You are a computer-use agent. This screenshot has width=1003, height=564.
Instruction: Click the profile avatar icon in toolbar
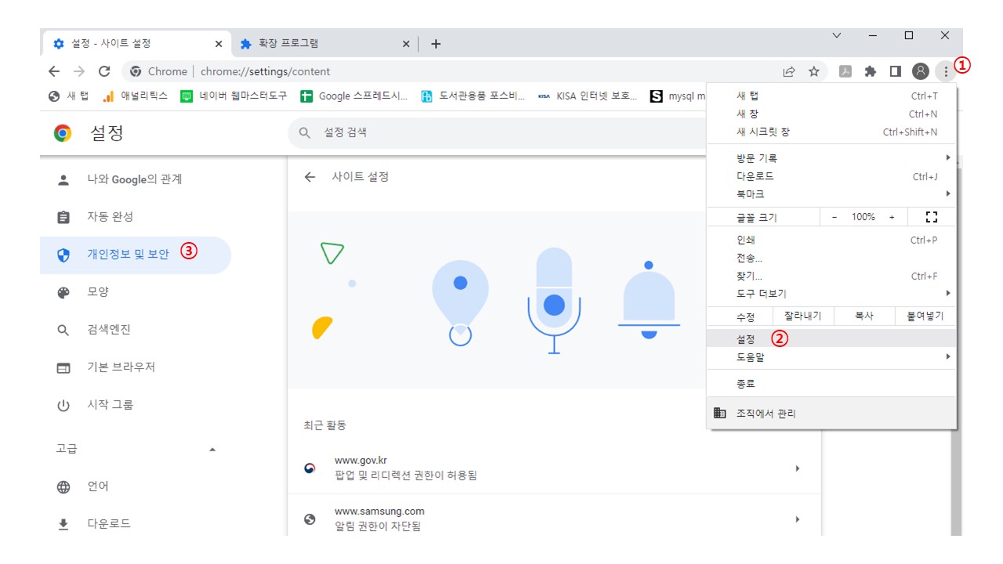[x=921, y=71]
